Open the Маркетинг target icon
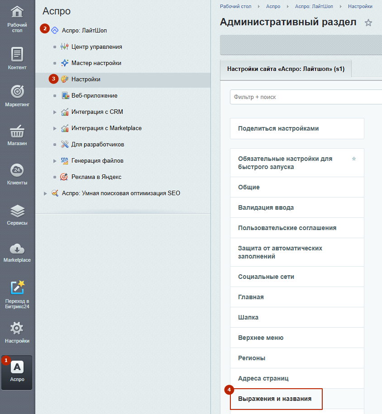Screen dimensions: 382x414 (x=17, y=92)
